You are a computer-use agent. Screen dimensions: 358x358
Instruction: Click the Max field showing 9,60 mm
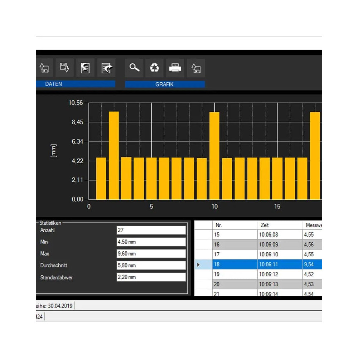pyautogui.click(x=151, y=254)
